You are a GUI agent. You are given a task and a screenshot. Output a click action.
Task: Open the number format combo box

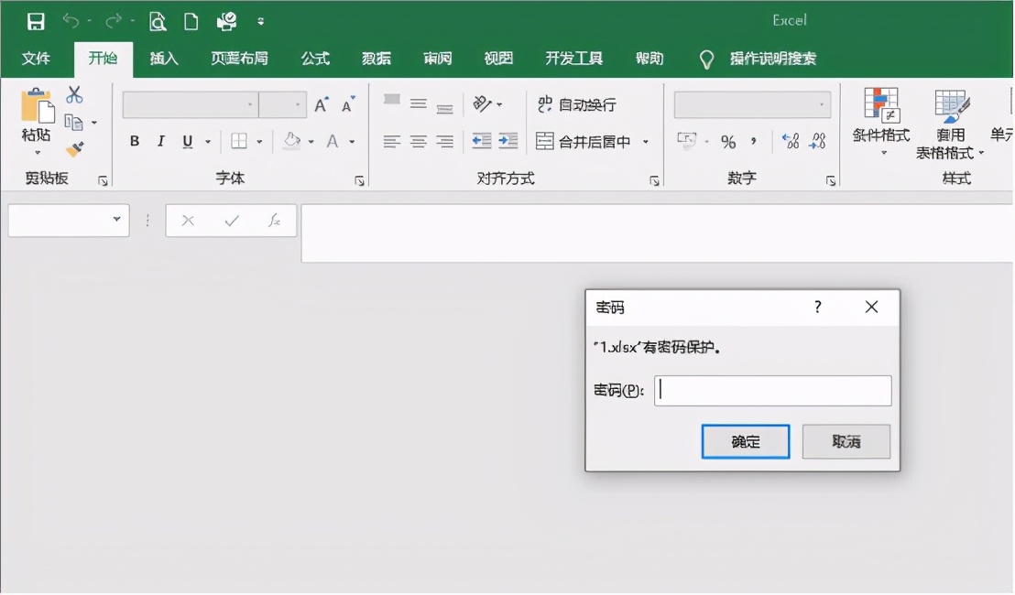pos(752,104)
